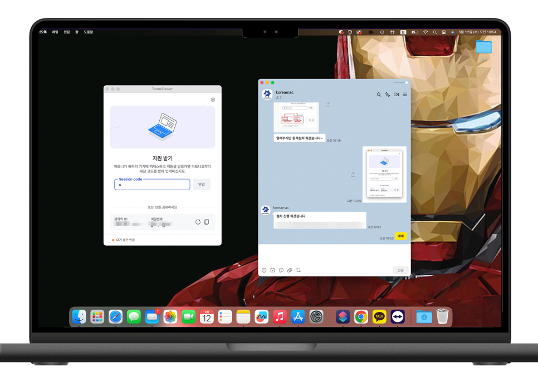Adjust the KakaoTalk window transparency slider
The width and height of the screenshot is (538, 372).
(401, 82)
